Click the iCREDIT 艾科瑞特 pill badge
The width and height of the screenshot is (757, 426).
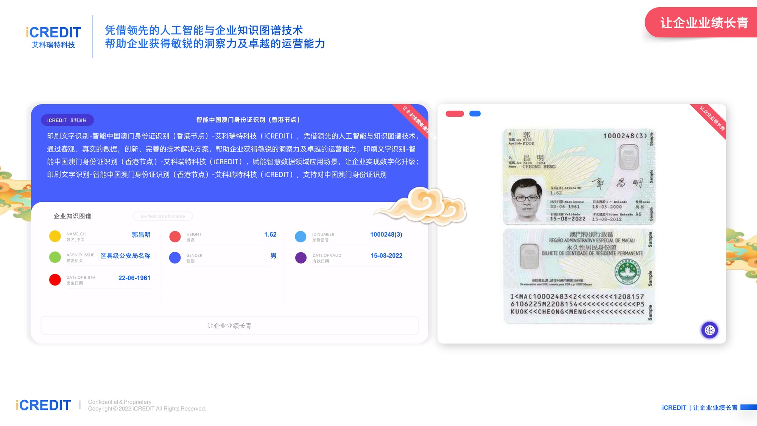click(x=67, y=120)
